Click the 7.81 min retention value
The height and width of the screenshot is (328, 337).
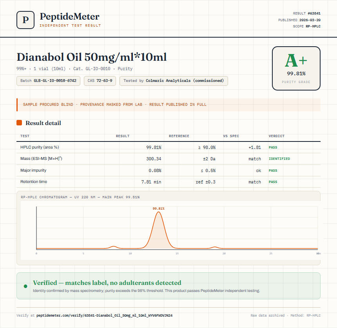pyautogui.click(x=151, y=182)
